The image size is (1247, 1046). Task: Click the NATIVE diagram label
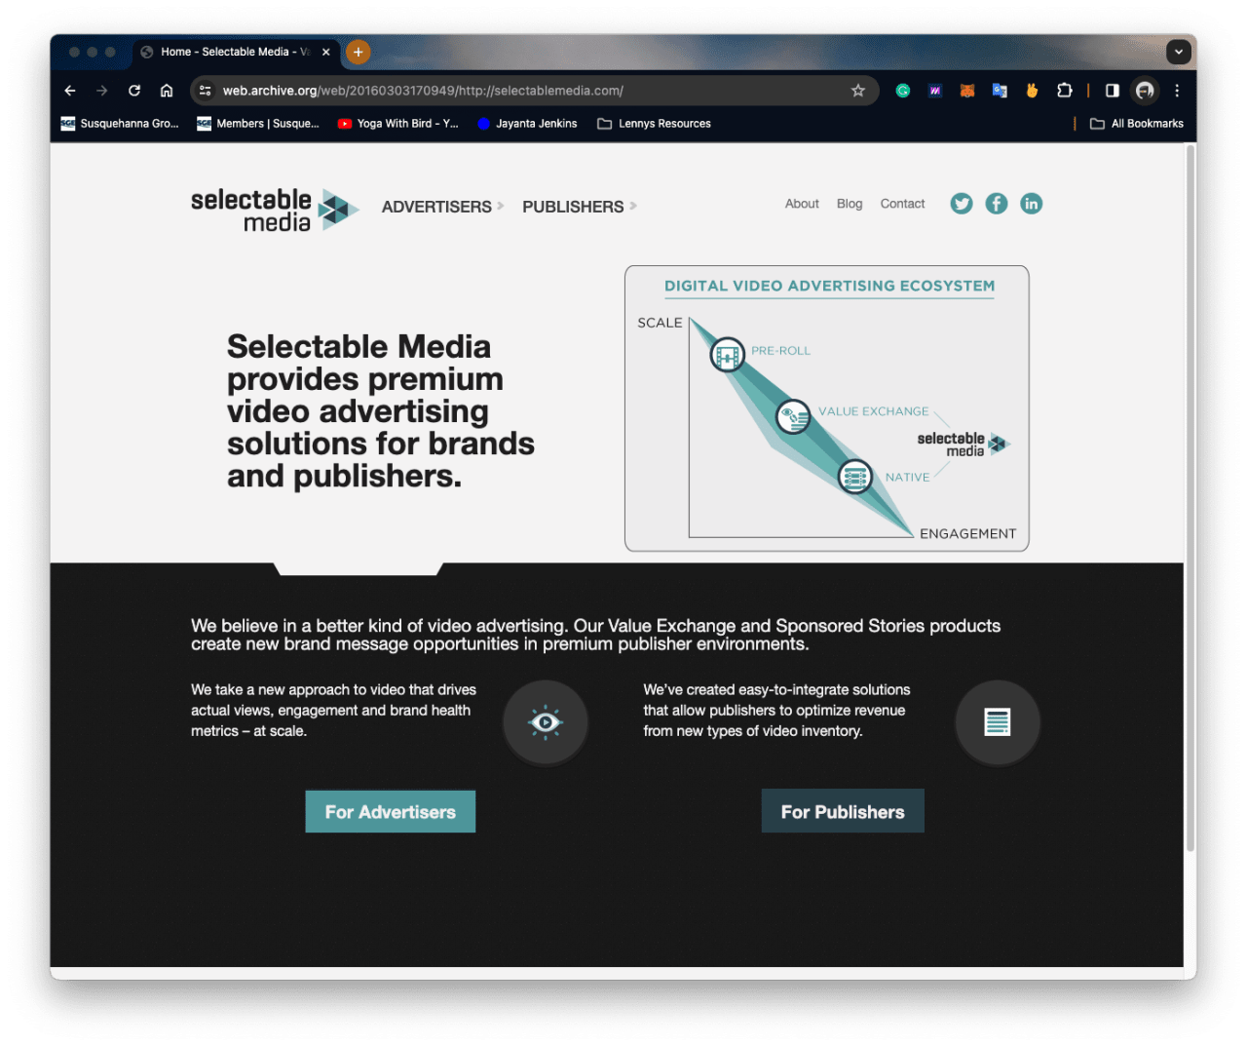pyautogui.click(x=907, y=478)
